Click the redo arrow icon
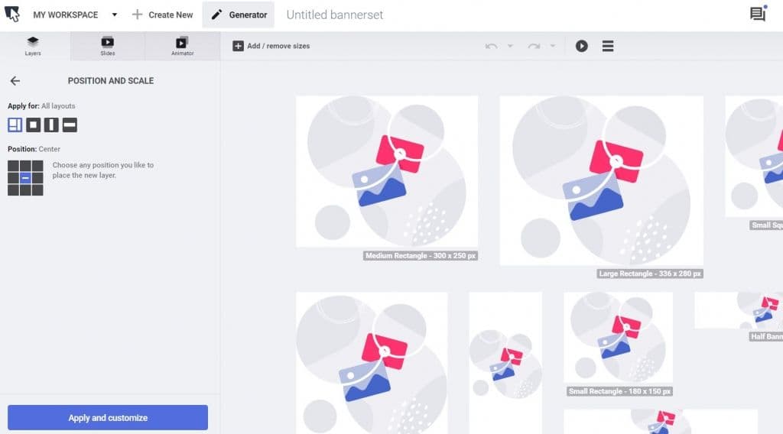783x434 pixels. tap(534, 46)
